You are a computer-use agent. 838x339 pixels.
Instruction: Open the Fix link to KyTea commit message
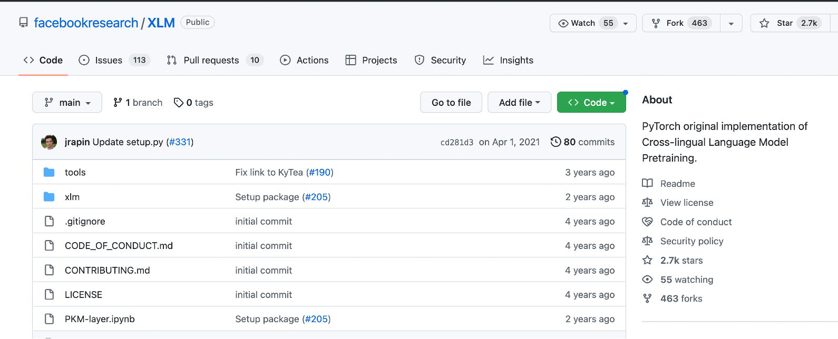[x=269, y=172]
